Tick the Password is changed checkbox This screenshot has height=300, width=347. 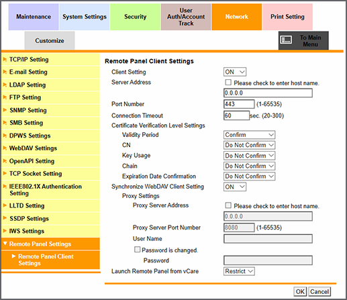(x=137, y=250)
